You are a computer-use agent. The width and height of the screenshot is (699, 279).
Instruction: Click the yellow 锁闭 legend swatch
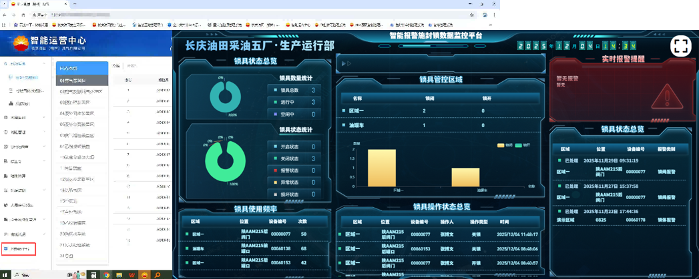click(501, 145)
